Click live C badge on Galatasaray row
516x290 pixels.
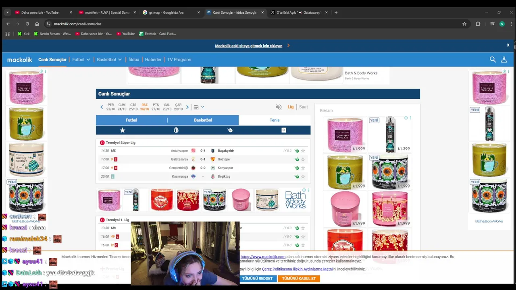pos(116,159)
